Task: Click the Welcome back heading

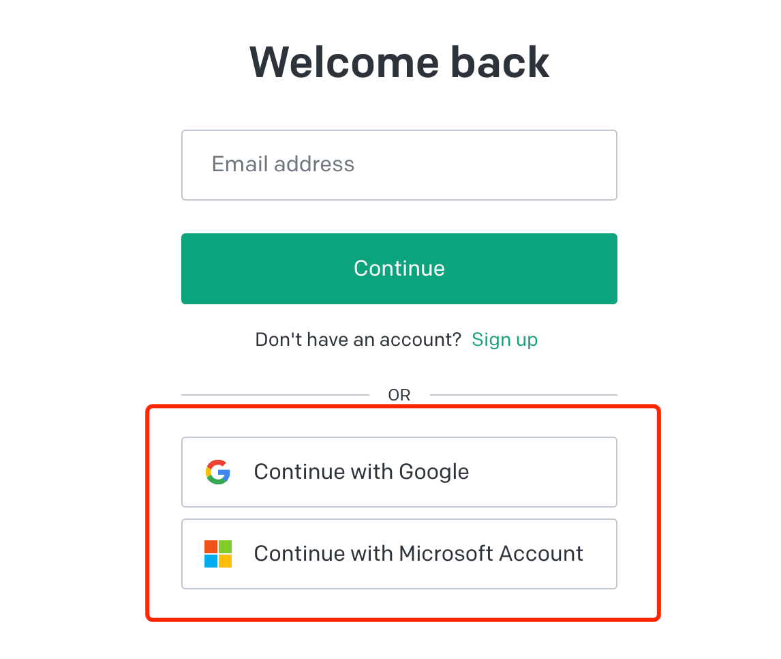Action: (399, 63)
